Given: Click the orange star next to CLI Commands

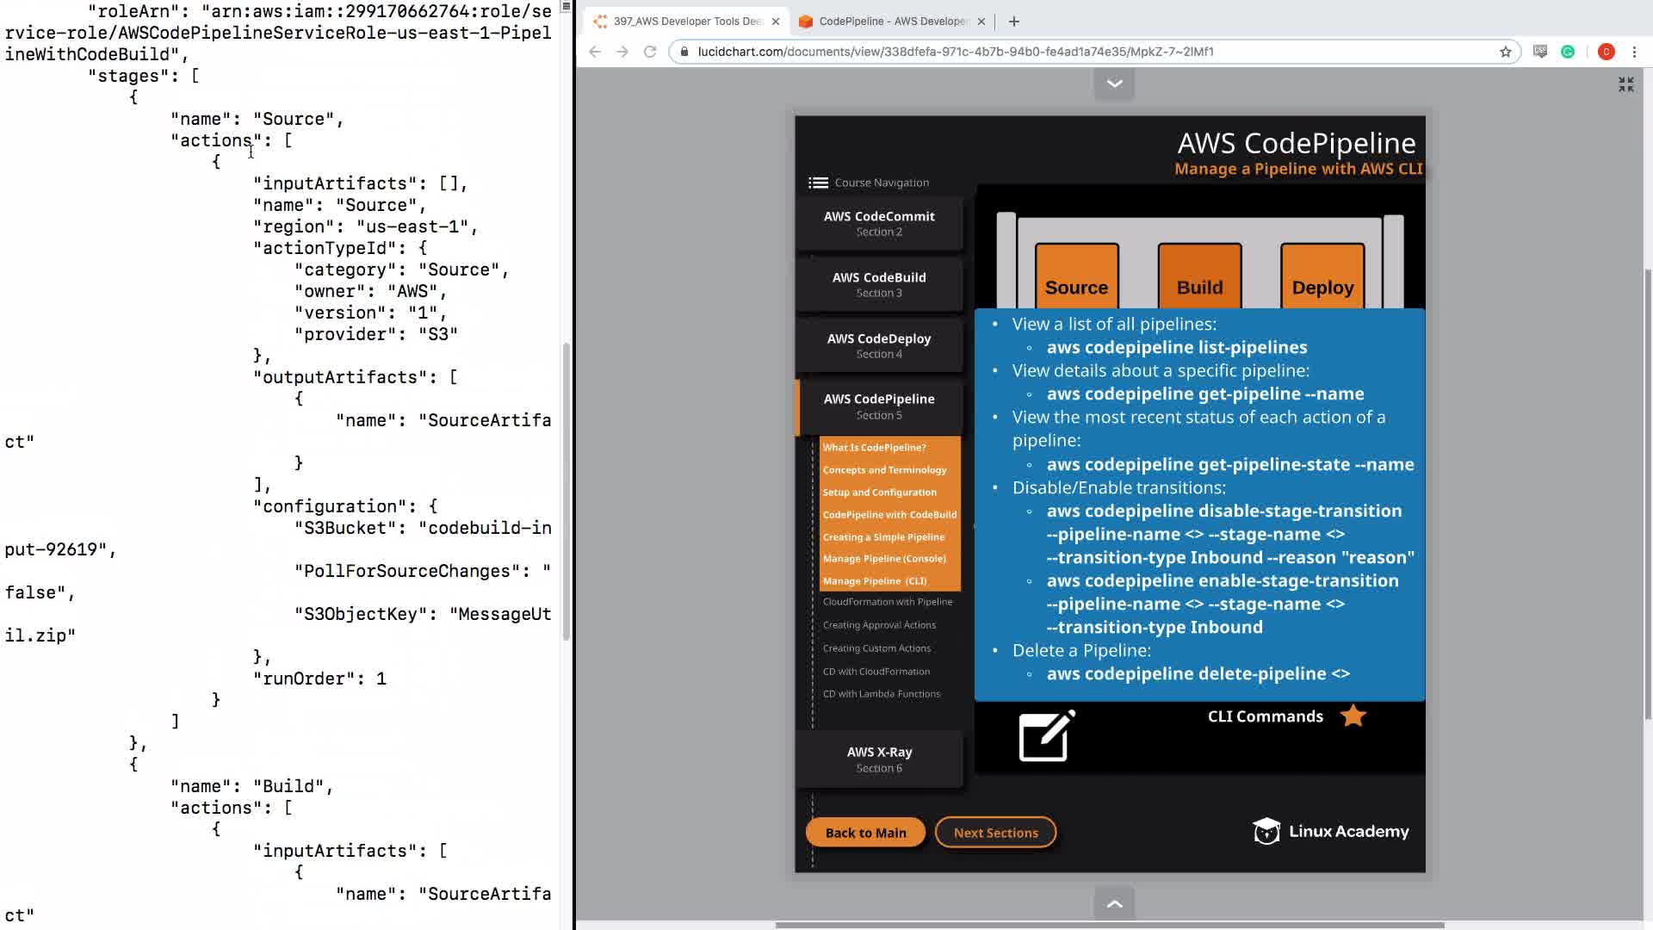Looking at the screenshot, I should click(1353, 716).
